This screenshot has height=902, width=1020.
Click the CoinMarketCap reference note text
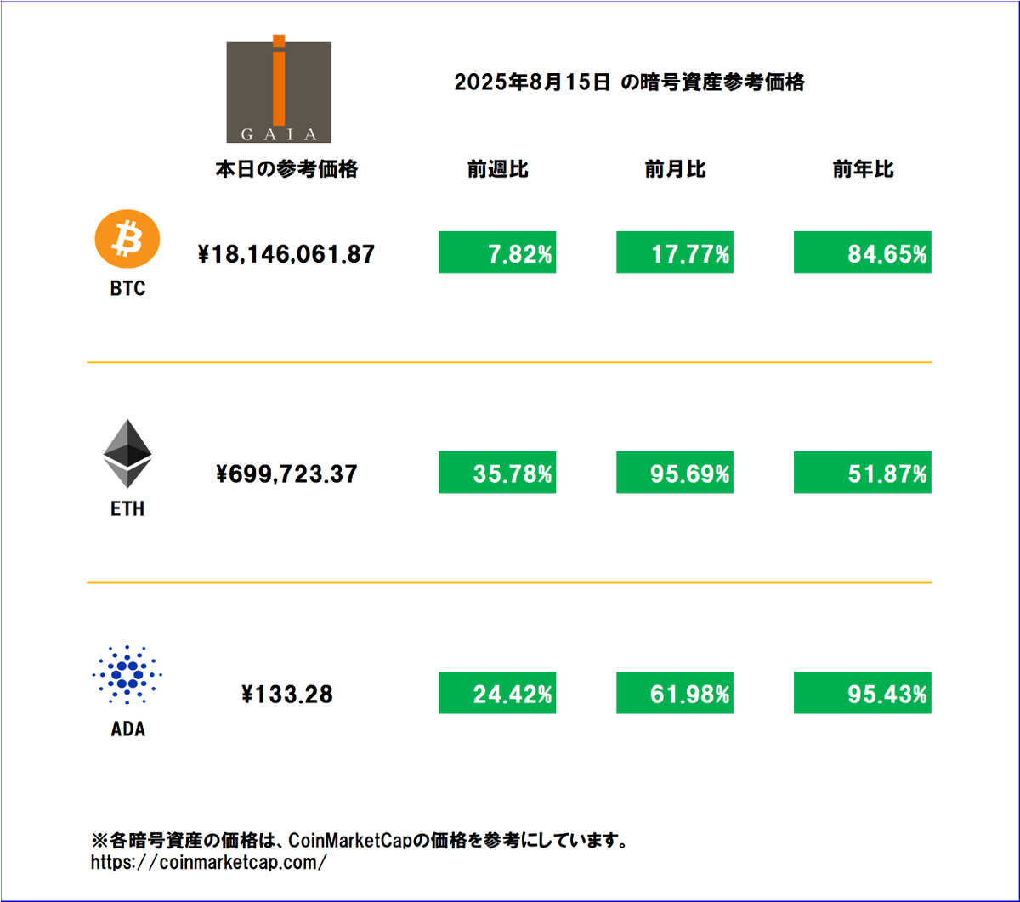point(360,841)
